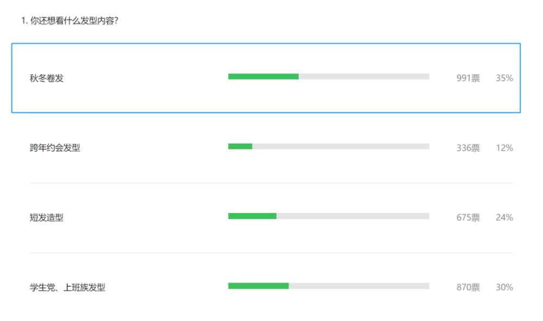Click the 12% percentage label
The height and width of the screenshot is (321, 543).
pyautogui.click(x=504, y=148)
